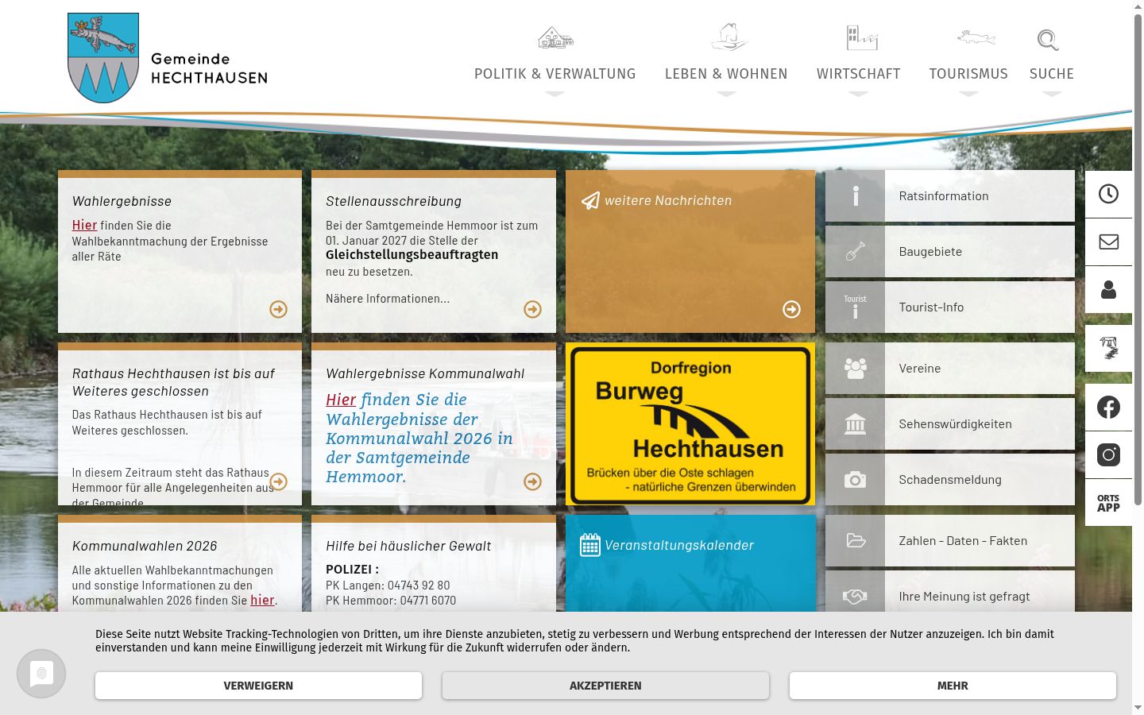Click 'Hier' link in Wahlergebnisse Kommunalwahl card

341,400
